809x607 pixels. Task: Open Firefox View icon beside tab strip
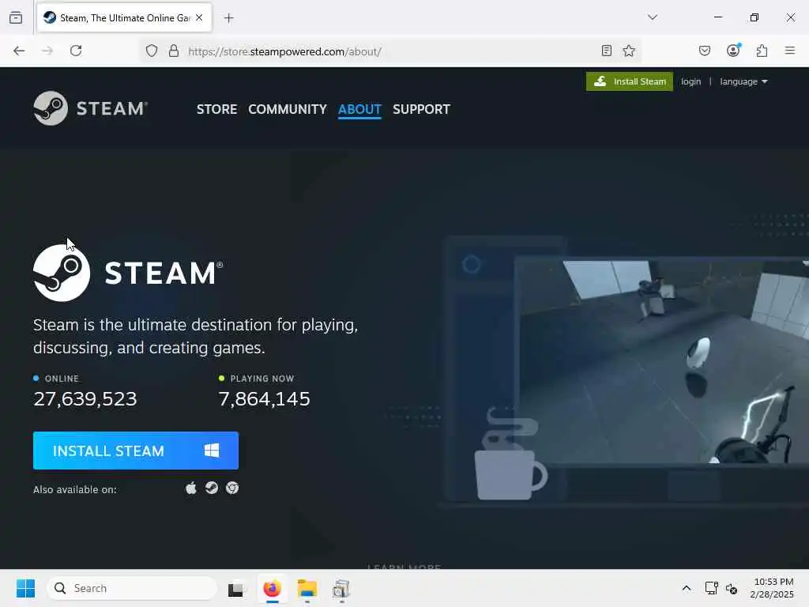point(16,17)
